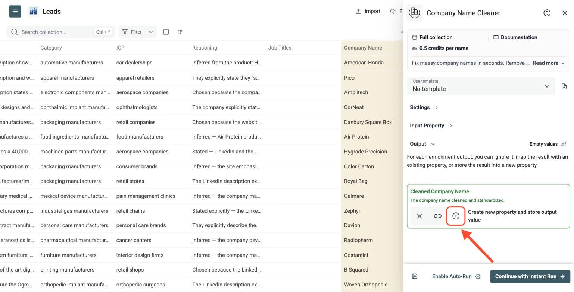The image size is (574, 292).
Task: Open the Documentation link
Action: pyautogui.click(x=515, y=38)
